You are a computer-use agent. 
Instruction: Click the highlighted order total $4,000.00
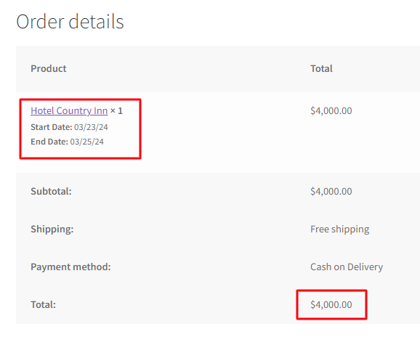pyautogui.click(x=331, y=304)
